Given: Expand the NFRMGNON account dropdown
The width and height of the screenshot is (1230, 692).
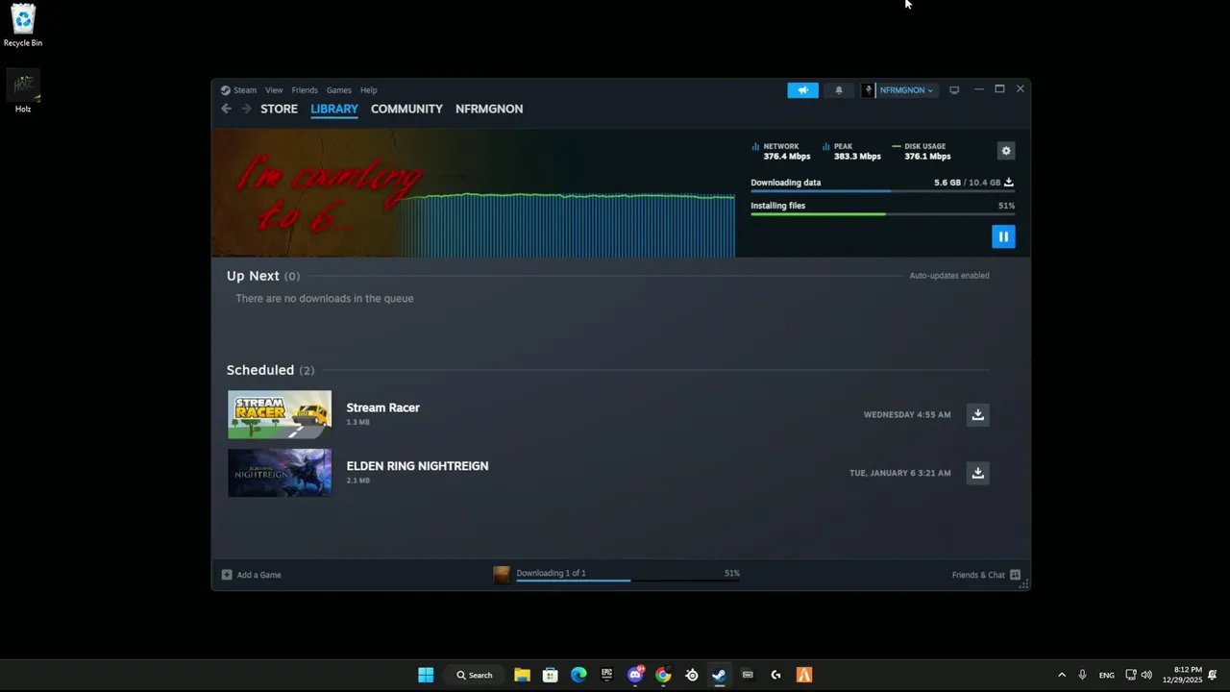Looking at the screenshot, I should 906,90.
